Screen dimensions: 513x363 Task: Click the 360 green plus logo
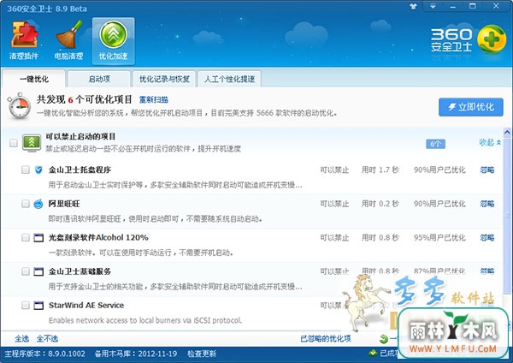click(492, 39)
